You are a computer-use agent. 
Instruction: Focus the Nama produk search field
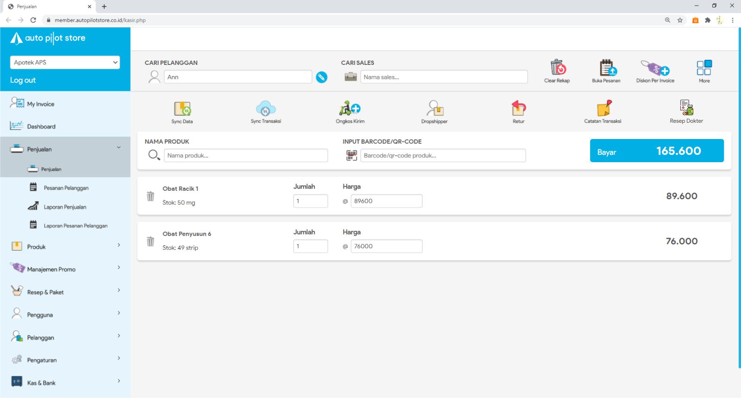tap(245, 156)
